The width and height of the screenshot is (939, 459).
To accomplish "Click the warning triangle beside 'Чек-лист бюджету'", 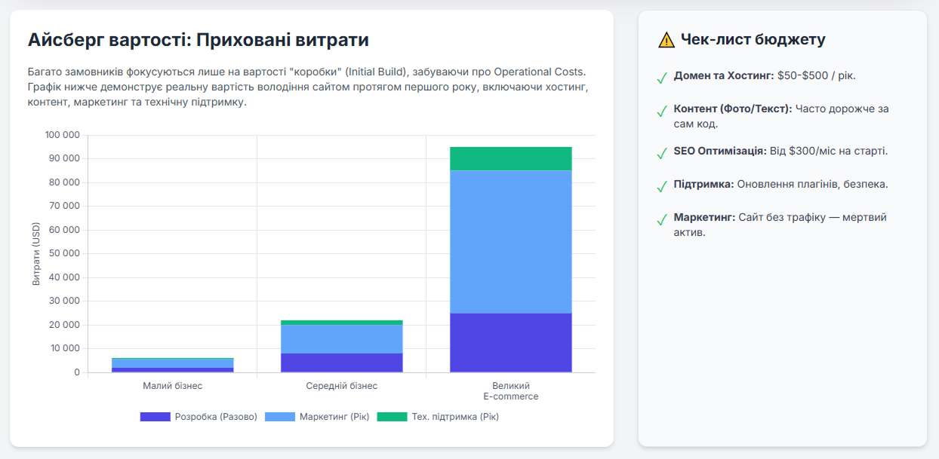I will tap(665, 39).
